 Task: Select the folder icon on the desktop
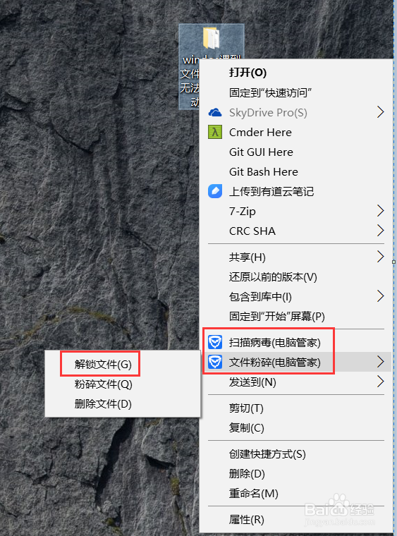(x=212, y=38)
